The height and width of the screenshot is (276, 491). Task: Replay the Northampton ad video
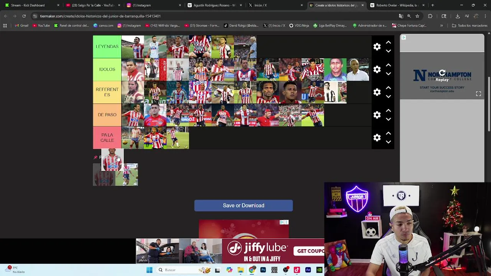pyautogui.click(x=442, y=75)
